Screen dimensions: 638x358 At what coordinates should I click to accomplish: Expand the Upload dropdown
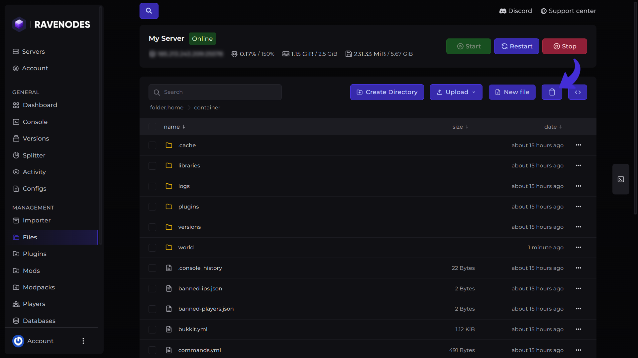click(x=456, y=92)
